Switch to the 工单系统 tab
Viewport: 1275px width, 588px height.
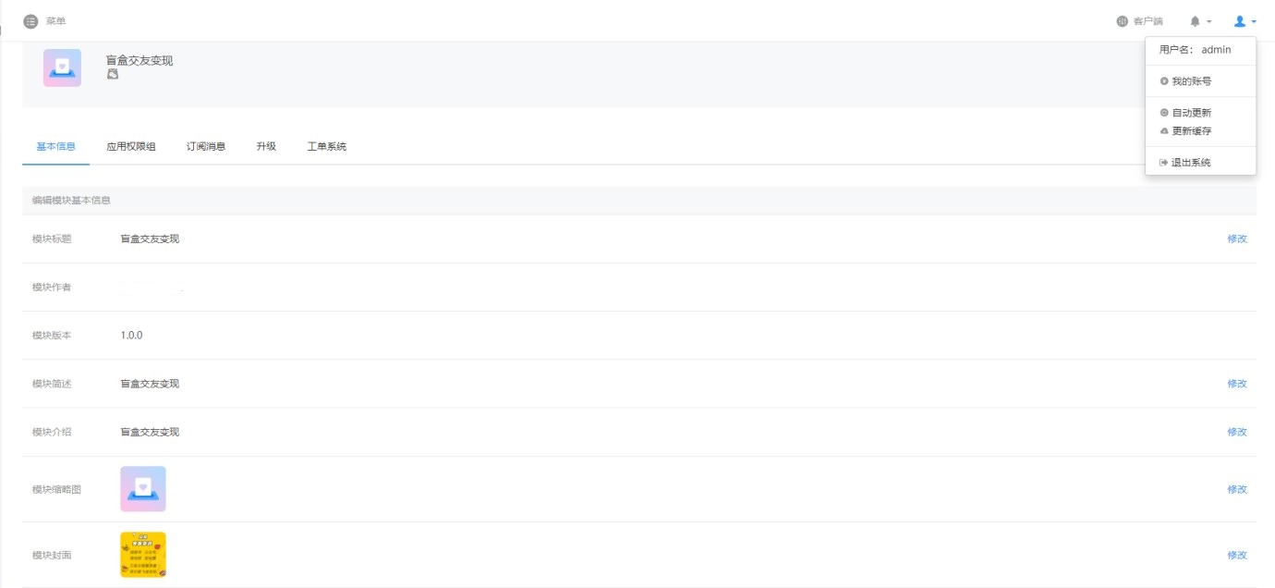click(x=327, y=147)
